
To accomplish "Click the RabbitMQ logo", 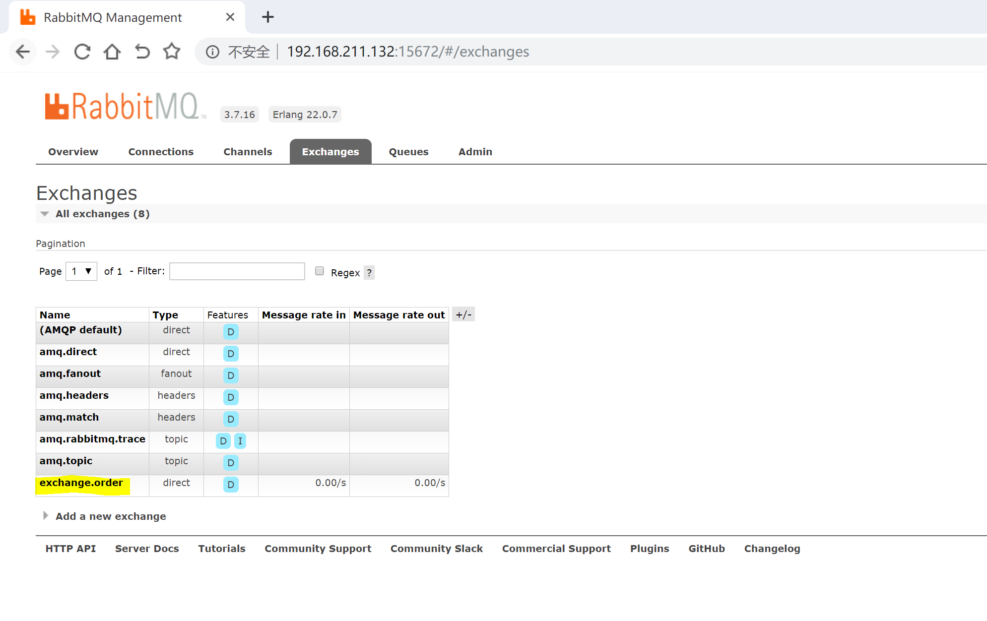I will (126, 106).
